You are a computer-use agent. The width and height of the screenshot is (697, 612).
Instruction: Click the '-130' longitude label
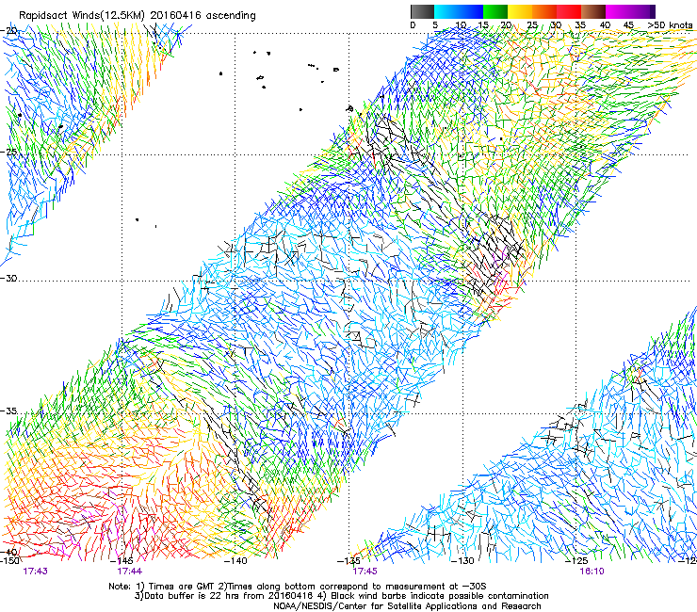(x=462, y=561)
